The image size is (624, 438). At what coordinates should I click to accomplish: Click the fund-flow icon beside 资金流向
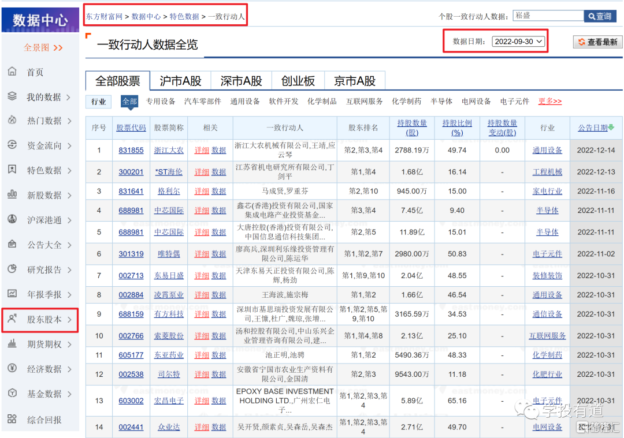coord(12,145)
